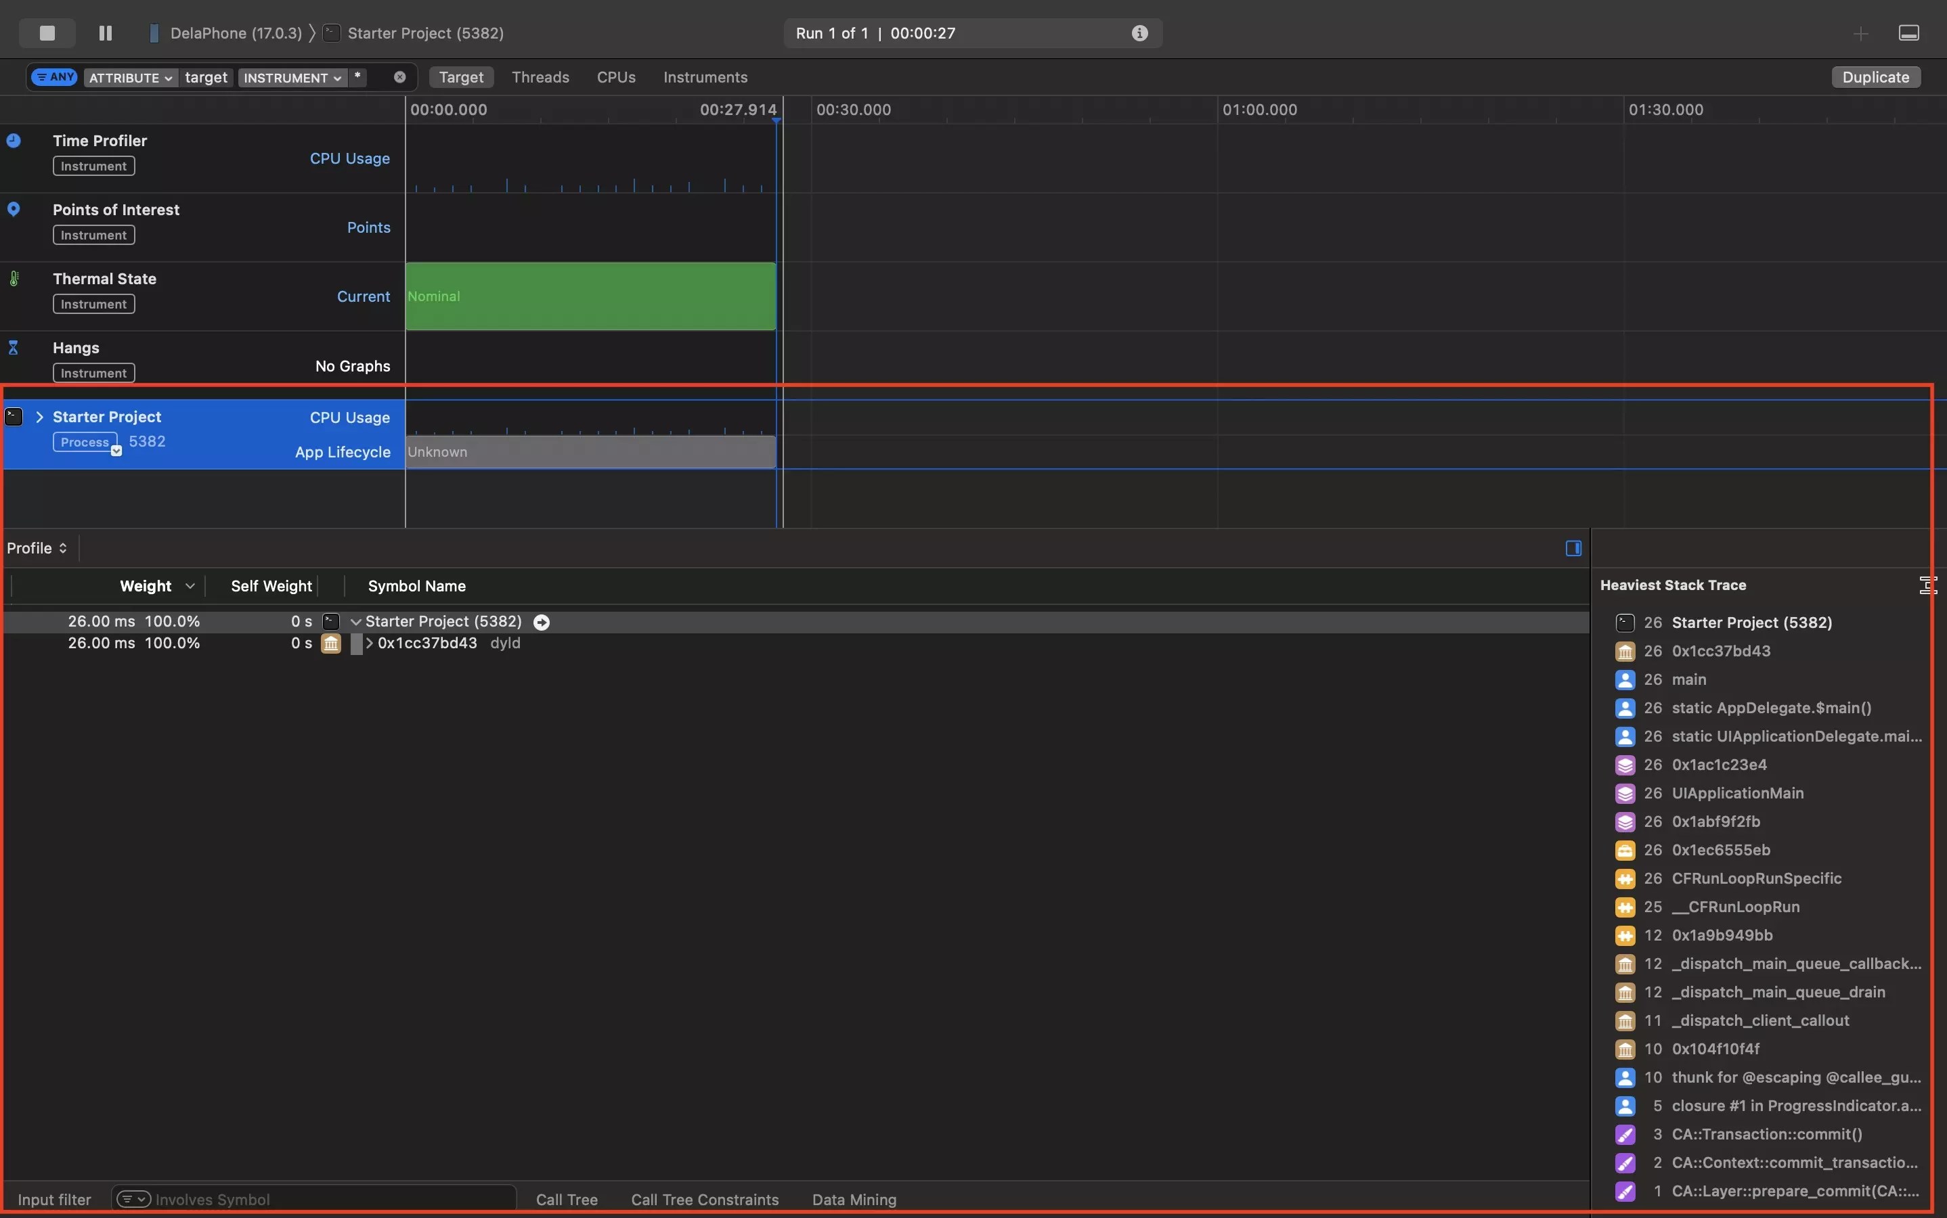Click the Duplicate button
This screenshot has height=1218, width=1947.
1875,76
